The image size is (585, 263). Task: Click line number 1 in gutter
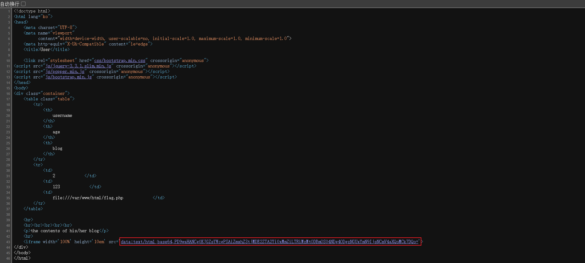pyautogui.click(x=9, y=11)
